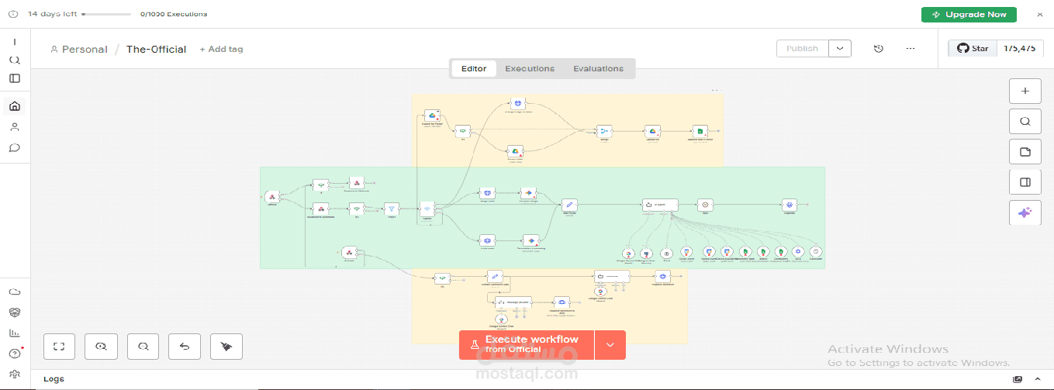
Task: Open the cloud icon in left sidebar
Action: point(15,292)
